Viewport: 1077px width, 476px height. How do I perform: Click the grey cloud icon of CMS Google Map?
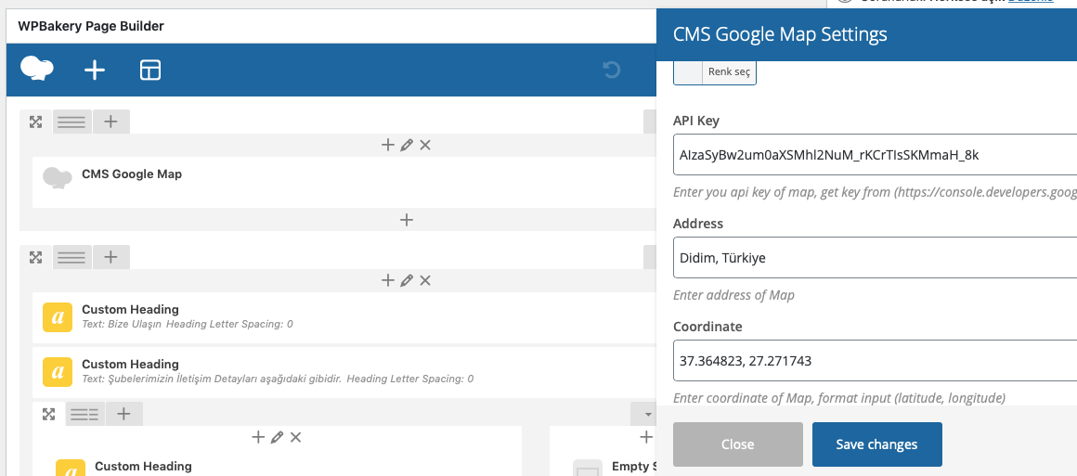[x=57, y=177]
